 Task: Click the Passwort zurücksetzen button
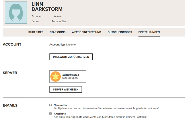click(x=71, y=57)
